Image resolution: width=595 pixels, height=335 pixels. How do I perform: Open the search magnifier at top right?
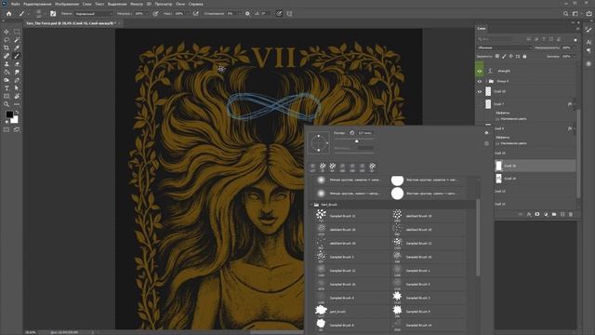565,14
